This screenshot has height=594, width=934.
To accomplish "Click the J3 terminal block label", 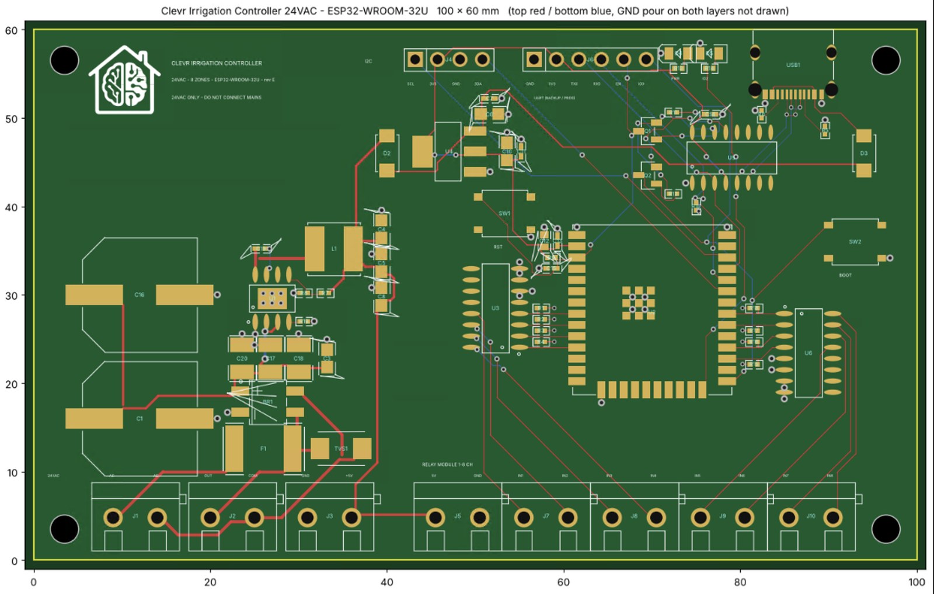I will 329,516.
